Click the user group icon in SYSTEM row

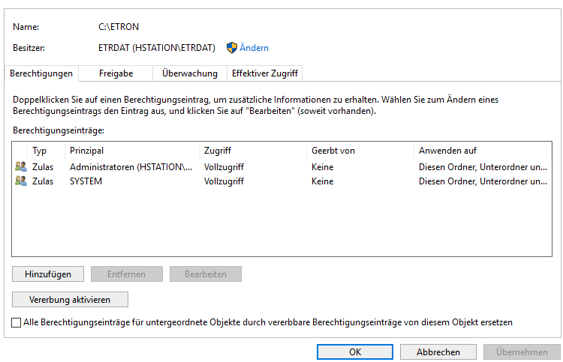pos(20,181)
